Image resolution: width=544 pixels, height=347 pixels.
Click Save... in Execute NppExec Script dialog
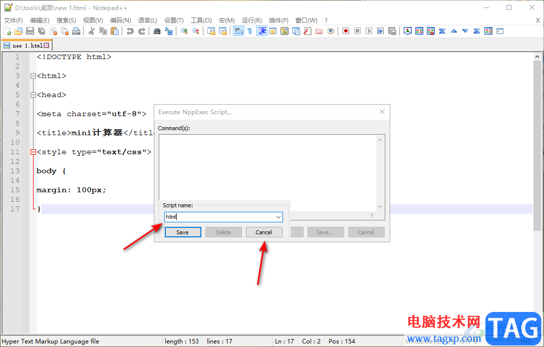(x=326, y=232)
